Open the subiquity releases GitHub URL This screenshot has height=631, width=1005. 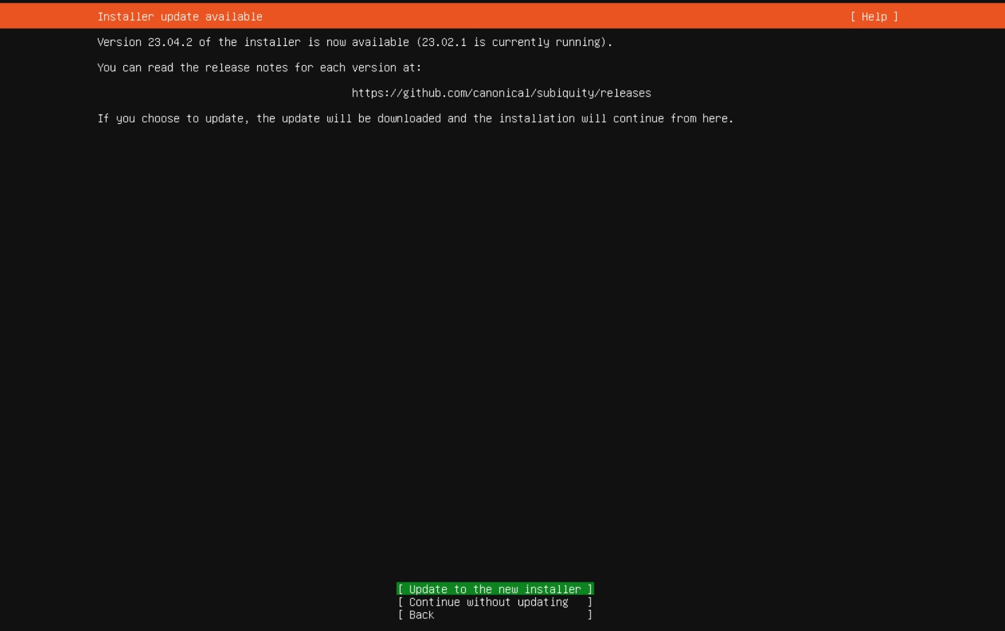click(501, 93)
